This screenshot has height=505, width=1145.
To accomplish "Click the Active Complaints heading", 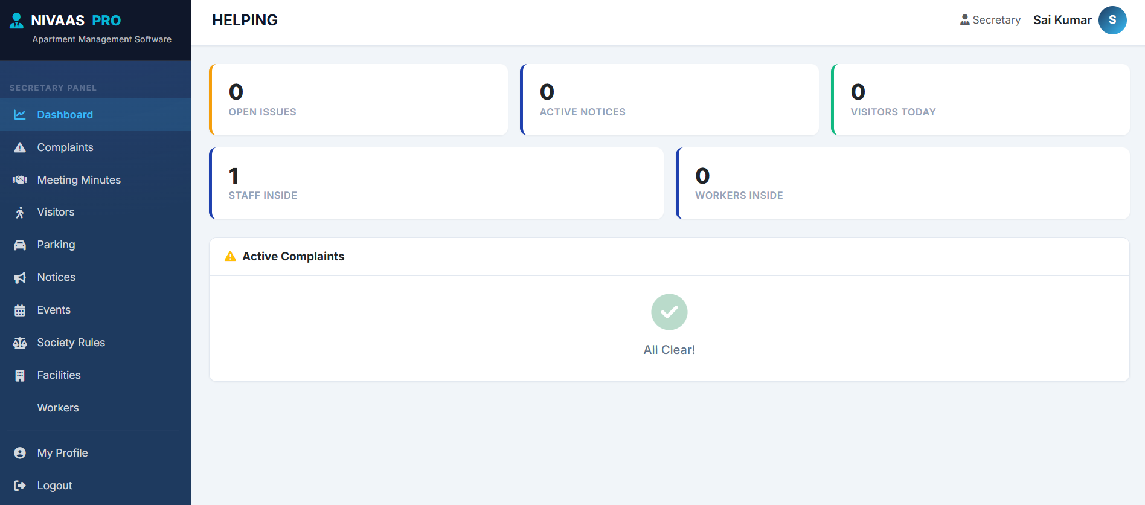I will click(293, 256).
